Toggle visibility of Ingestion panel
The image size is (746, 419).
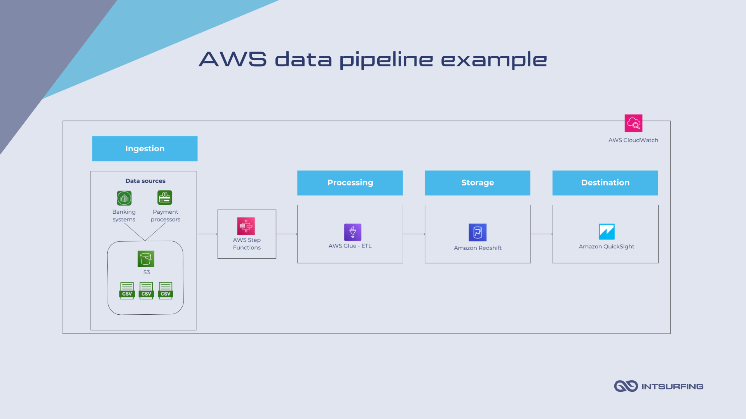click(145, 148)
